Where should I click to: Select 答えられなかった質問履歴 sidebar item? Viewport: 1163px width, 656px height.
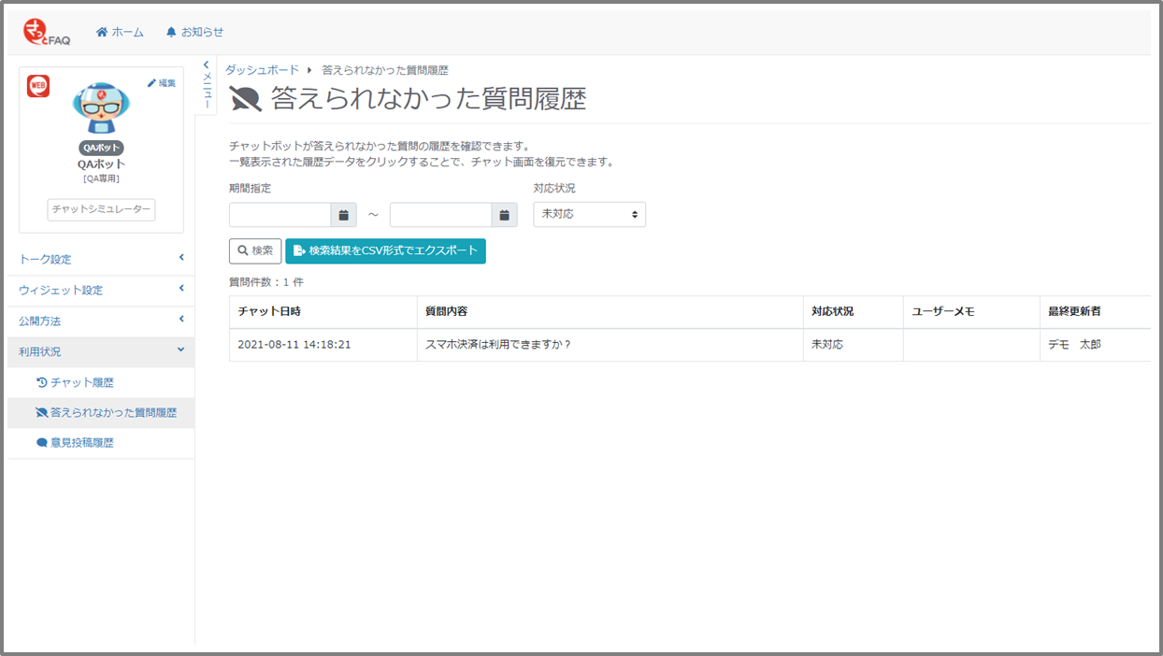pyautogui.click(x=112, y=412)
